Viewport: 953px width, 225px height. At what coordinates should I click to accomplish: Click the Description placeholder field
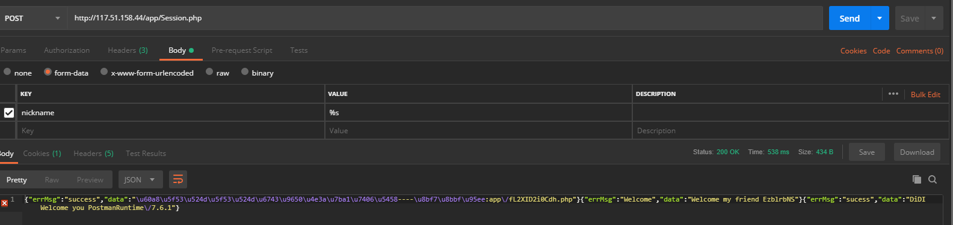[x=791, y=131]
